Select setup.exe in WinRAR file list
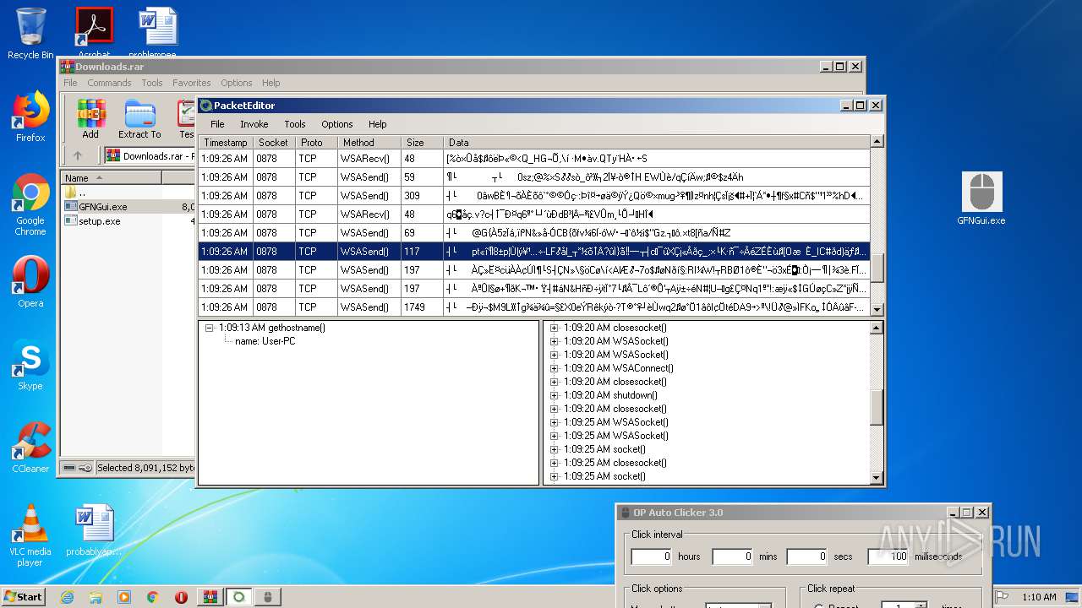The height and width of the screenshot is (608, 1082). coord(99,220)
